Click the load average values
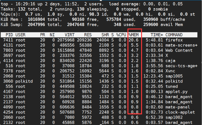 coord(163,4)
